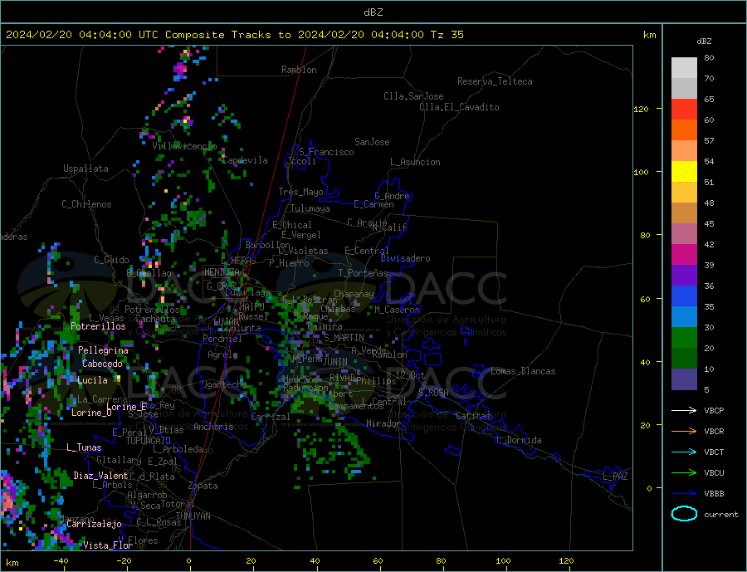Click the white 'Carrizalejo' label
The image size is (747, 572).
point(94,525)
